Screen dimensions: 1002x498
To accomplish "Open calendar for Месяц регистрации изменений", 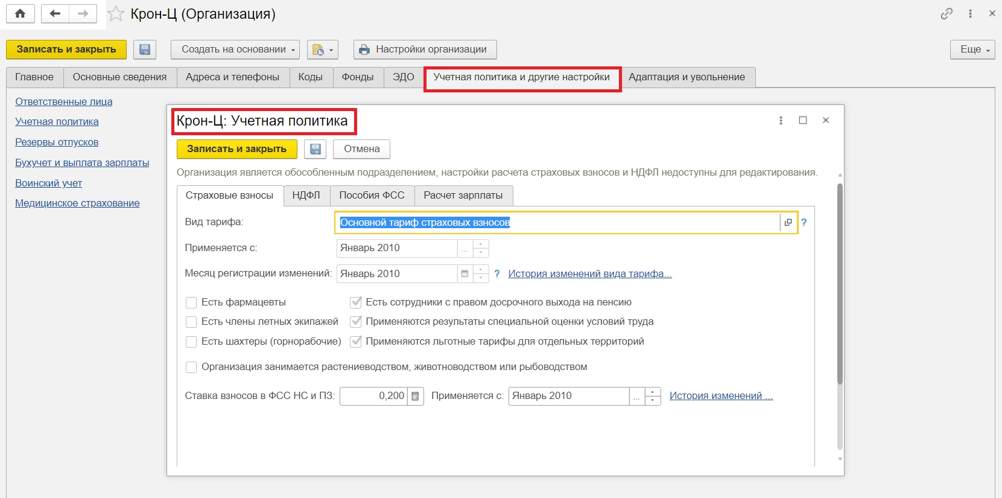I will coord(465,274).
